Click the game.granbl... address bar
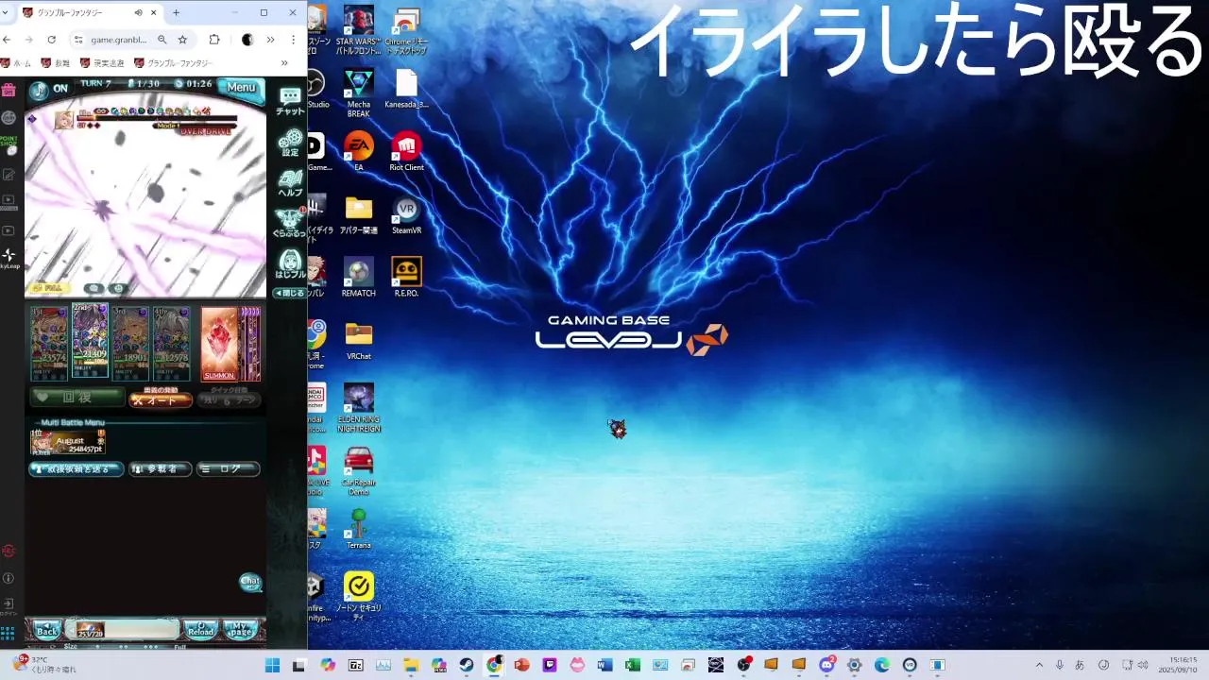 (x=119, y=40)
